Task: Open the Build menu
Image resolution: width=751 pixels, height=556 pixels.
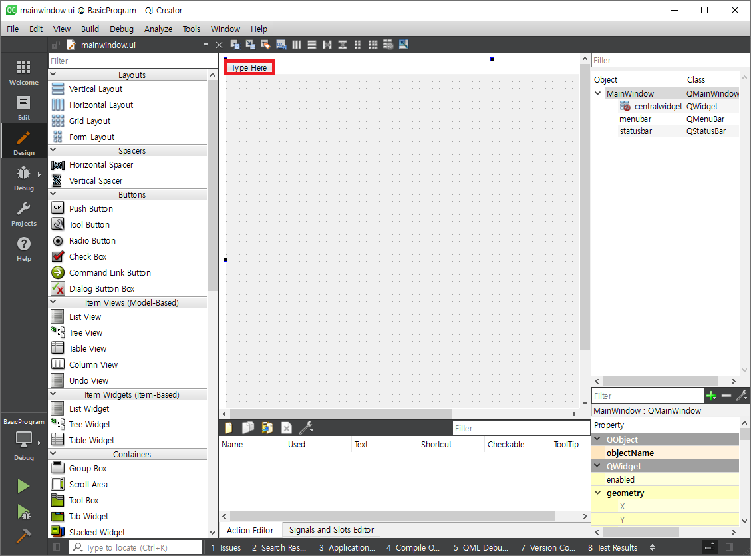Action: (90, 29)
